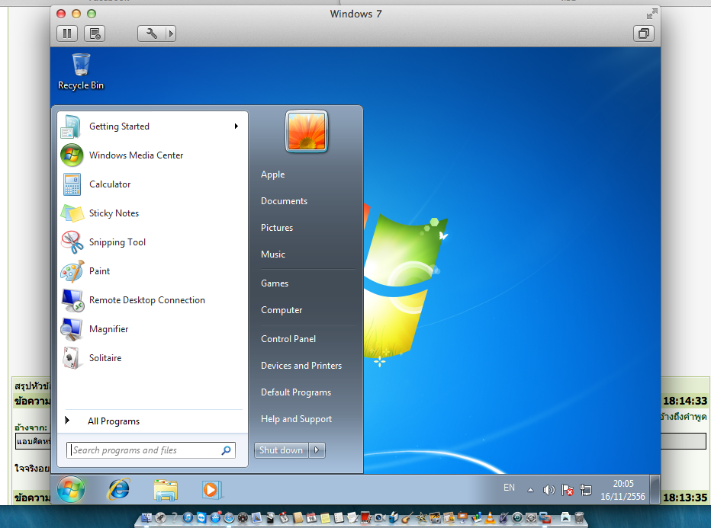The width and height of the screenshot is (711, 528).
Task: Switch to Unity view with overlapping-windows icon
Action: pyautogui.click(x=643, y=34)
